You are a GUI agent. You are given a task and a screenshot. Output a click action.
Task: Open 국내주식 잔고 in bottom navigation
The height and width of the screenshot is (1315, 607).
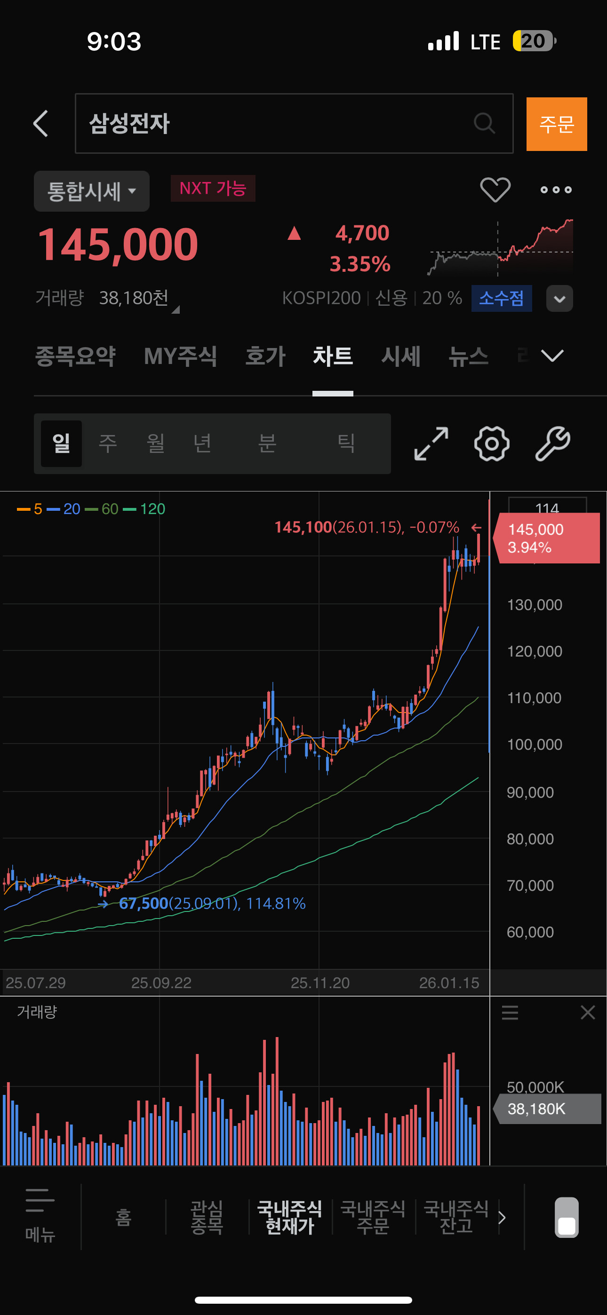(456, 1217)
